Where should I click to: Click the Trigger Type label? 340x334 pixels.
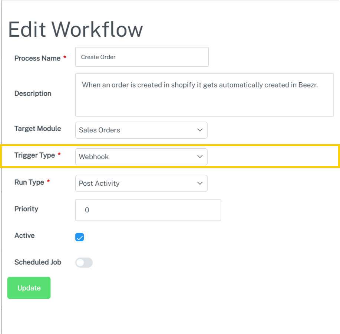coord(34,155)
